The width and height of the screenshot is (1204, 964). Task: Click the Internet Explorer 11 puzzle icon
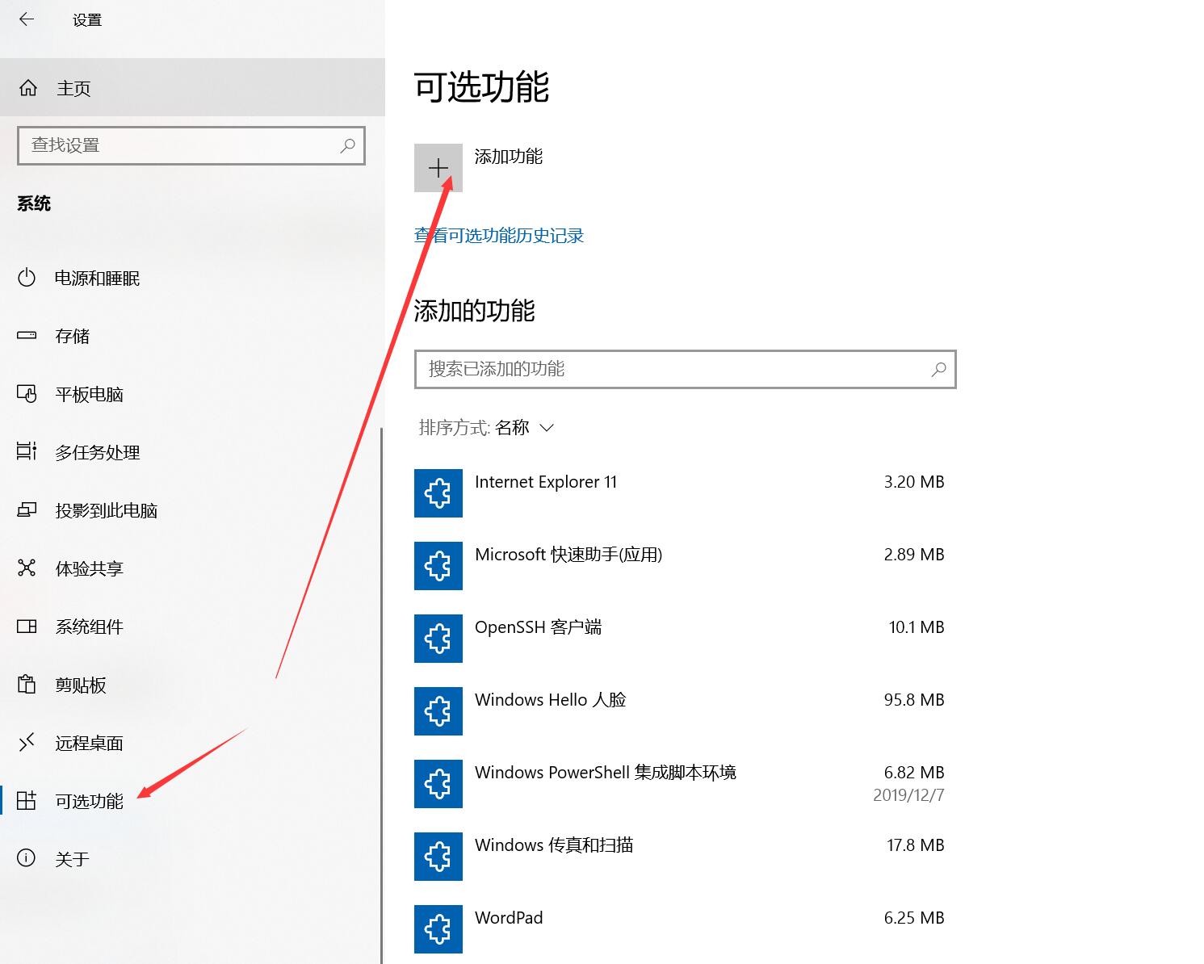pos(438,493)
